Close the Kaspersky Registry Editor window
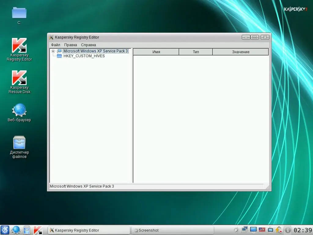313x235 pixels. (x=265, y=37)
